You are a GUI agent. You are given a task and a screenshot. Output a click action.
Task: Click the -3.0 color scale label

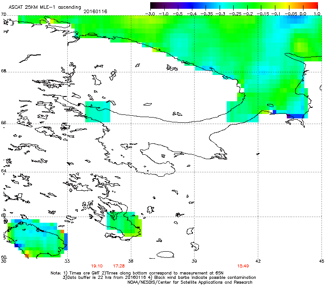pos(150,14)
